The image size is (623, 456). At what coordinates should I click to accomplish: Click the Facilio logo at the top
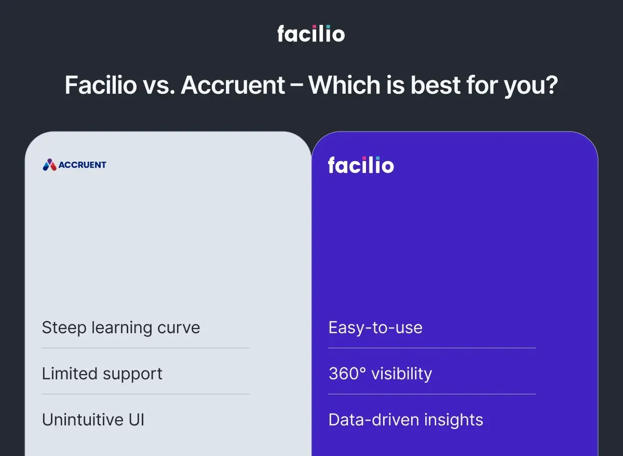pyautogui.click(x=311, y=34)
